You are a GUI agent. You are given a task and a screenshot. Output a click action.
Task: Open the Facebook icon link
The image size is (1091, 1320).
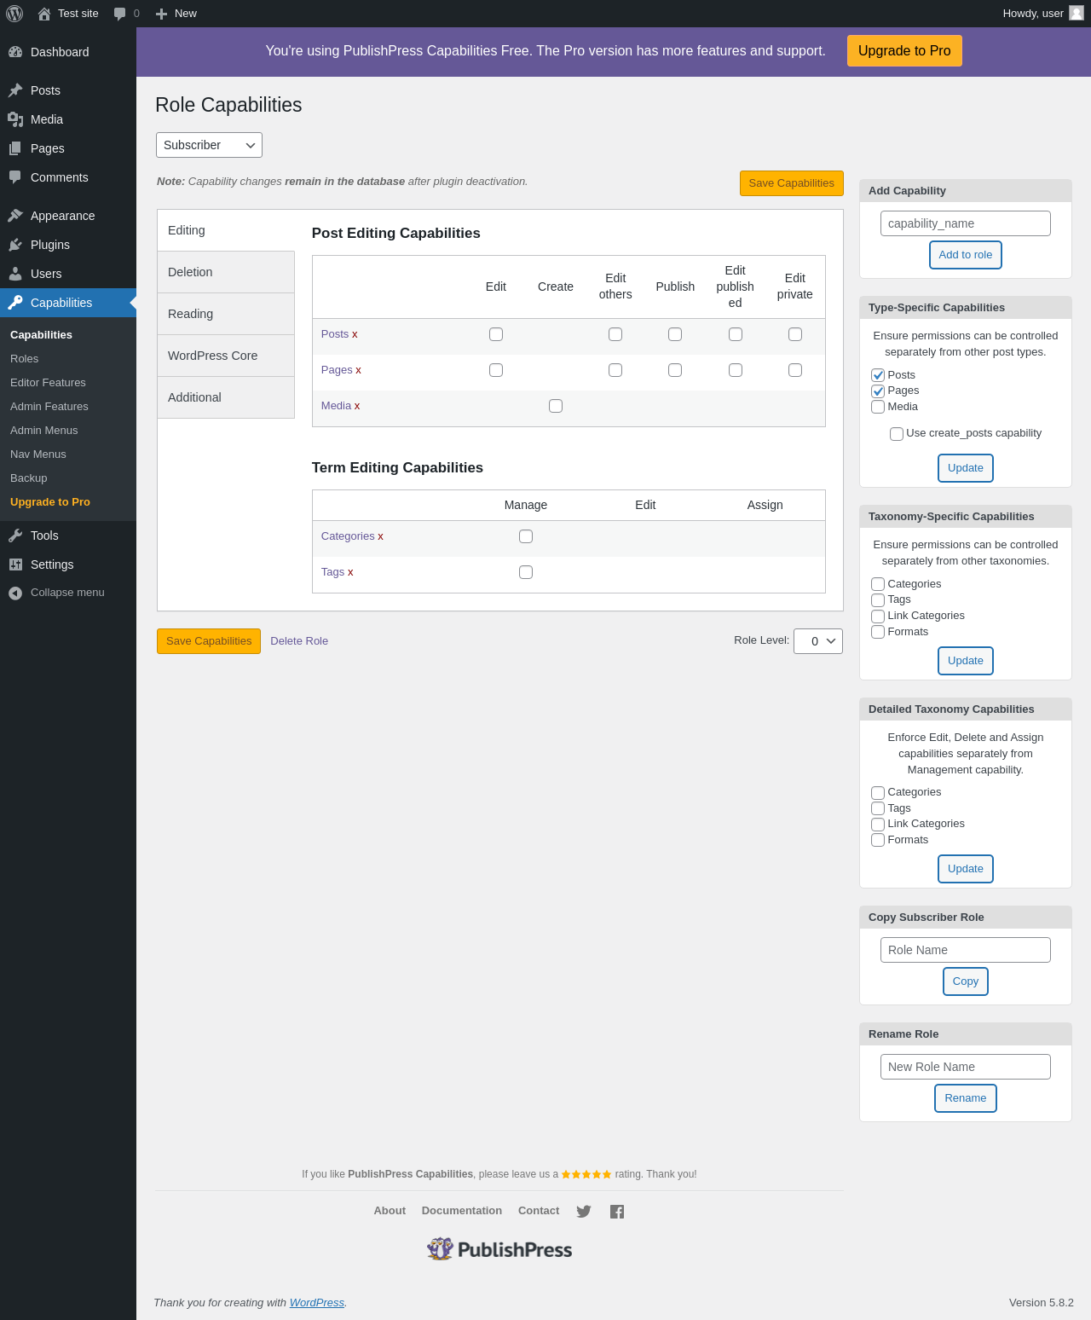tap(617, 1212)
